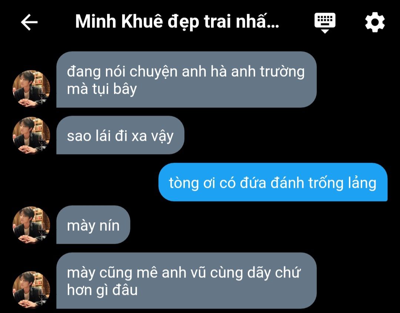Hide keyboard via the keyboard icon
The width and height of the screenshot is (400, 313).
tap(325, 23)
